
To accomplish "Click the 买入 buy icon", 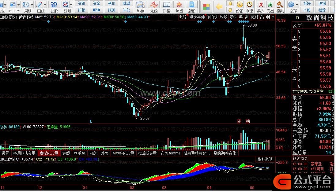I will click(x=261, y=4).
